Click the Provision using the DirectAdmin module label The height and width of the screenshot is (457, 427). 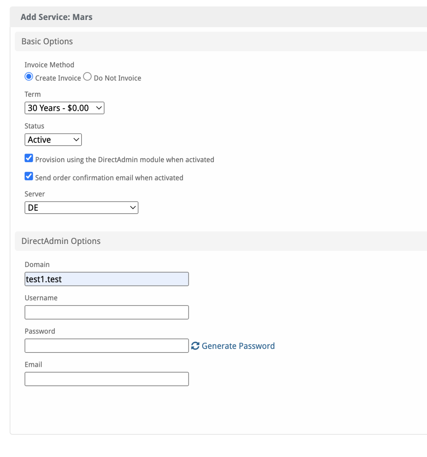point(124,160)
